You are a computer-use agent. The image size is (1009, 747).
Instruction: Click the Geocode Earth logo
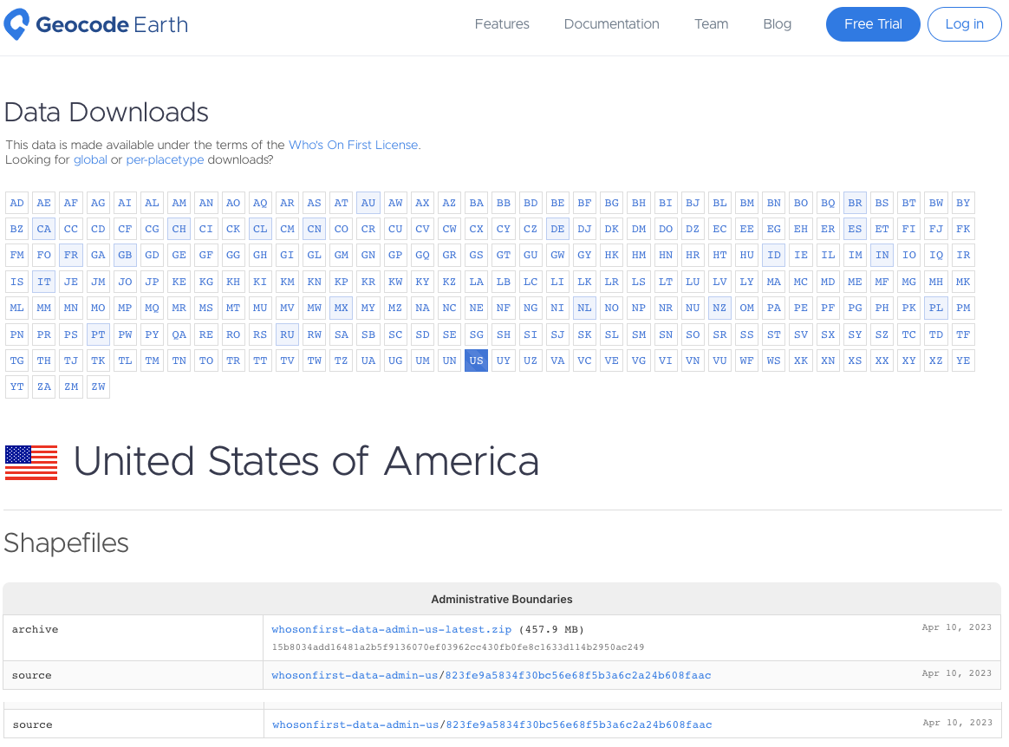click(96, 24)
